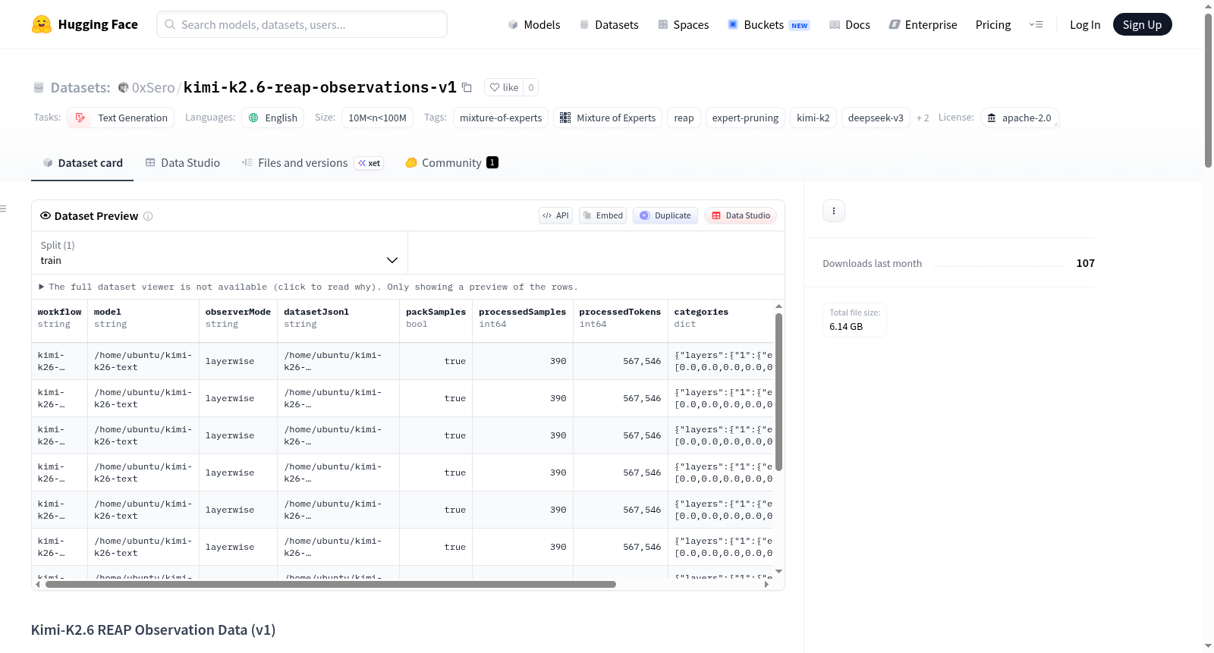The image size is (1214, 653).
Task: Copy dataset name with the copy icon
Action: [x=467, y=87]
